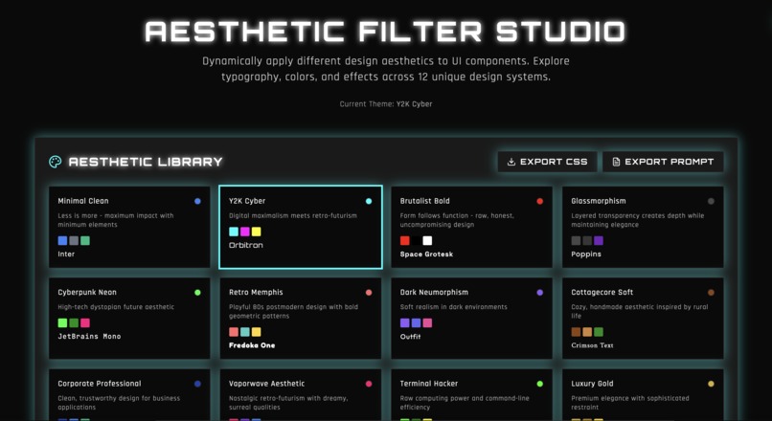Apply the Glassmorphism aesthetic card
Viewport: 772px width, 421px height.
click(643, 227)
